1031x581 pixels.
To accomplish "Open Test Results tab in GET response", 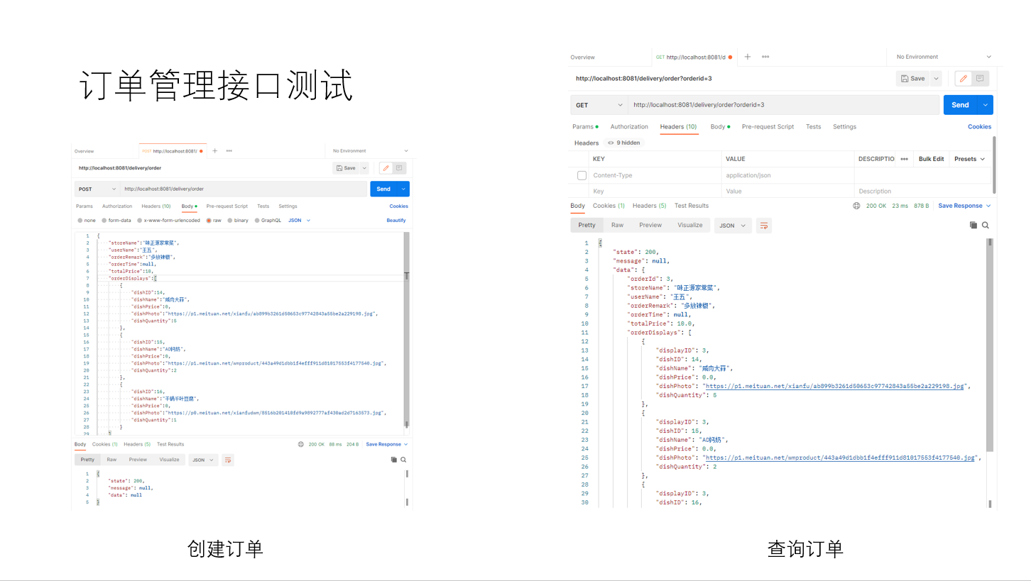I will [692, 206].
